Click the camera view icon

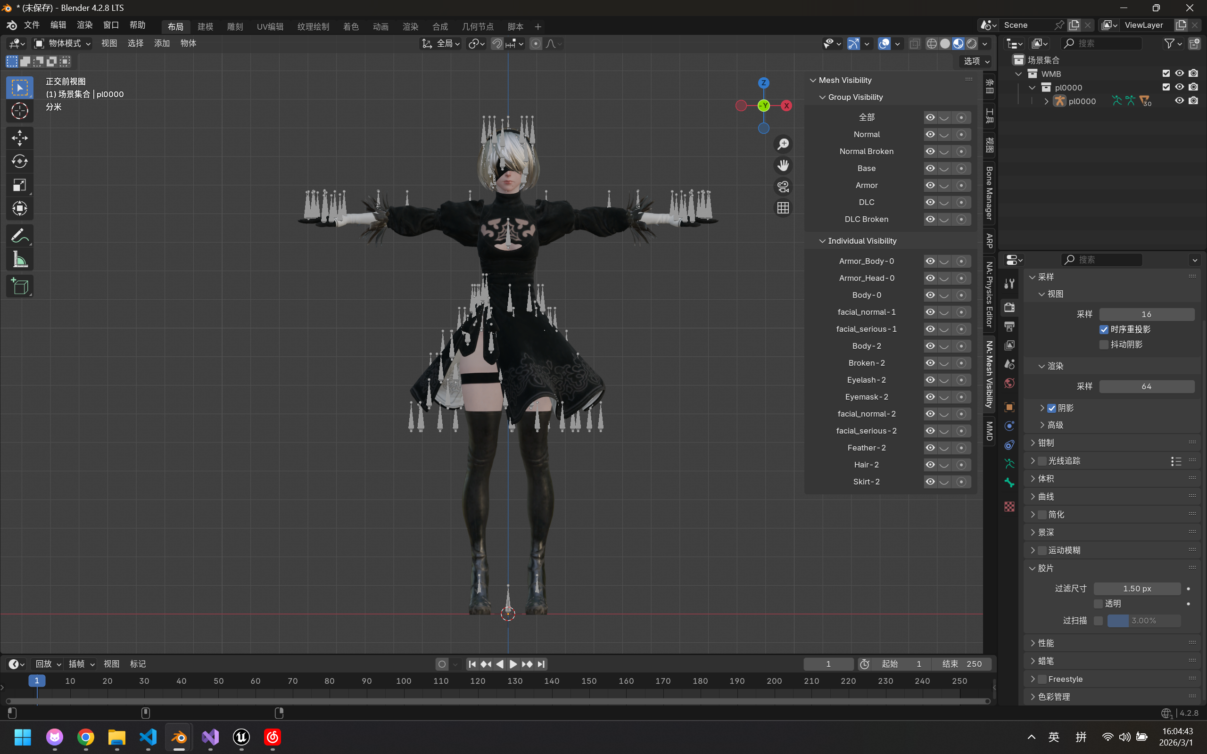pyautogui.click(x=783, y=187)
